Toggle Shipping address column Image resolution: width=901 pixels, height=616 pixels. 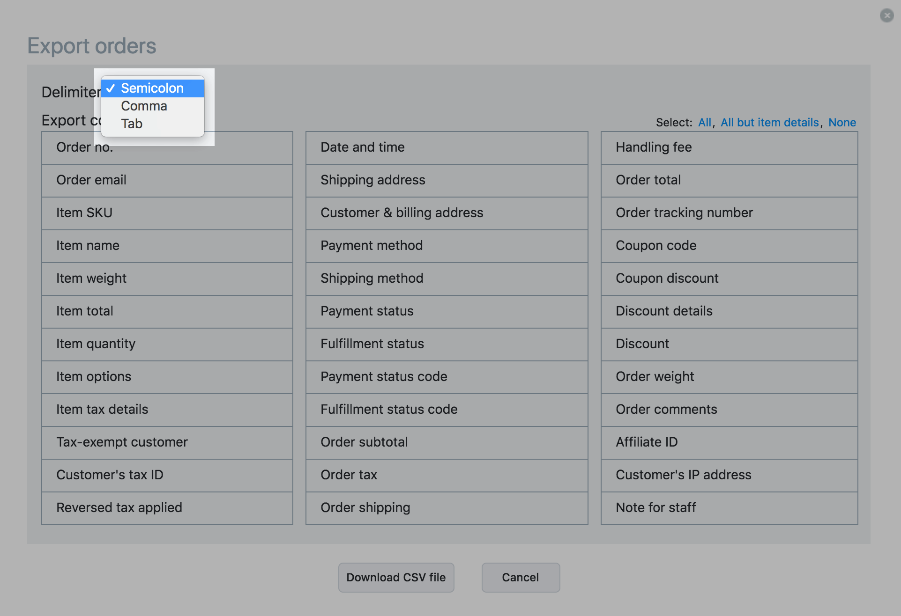(446, 180)
